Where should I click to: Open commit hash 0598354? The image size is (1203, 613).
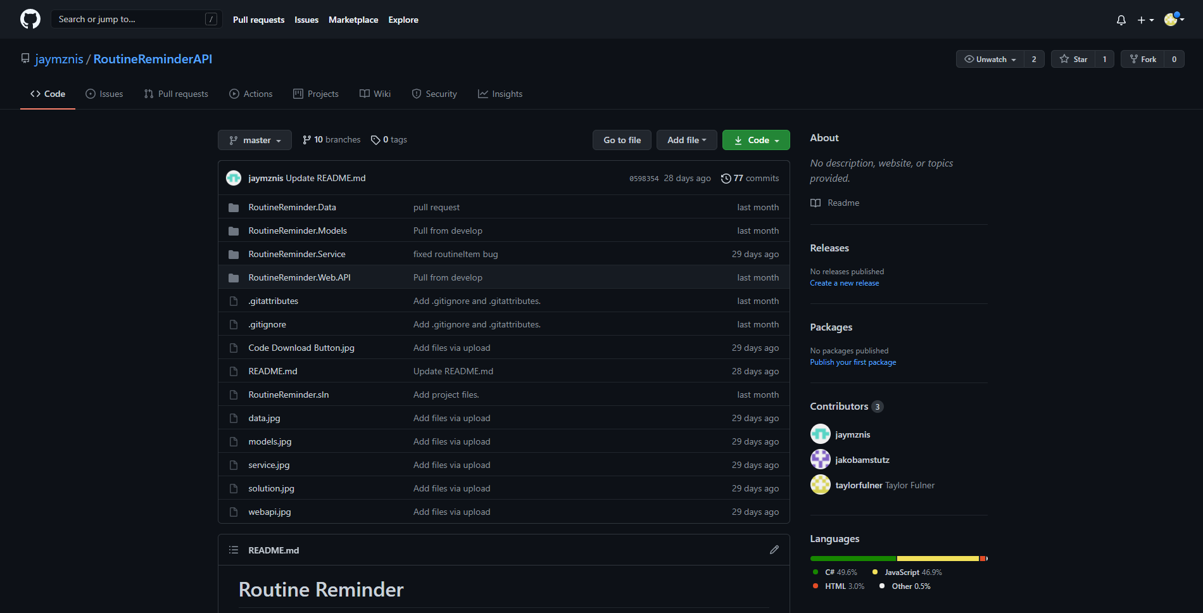click(644, 179)
